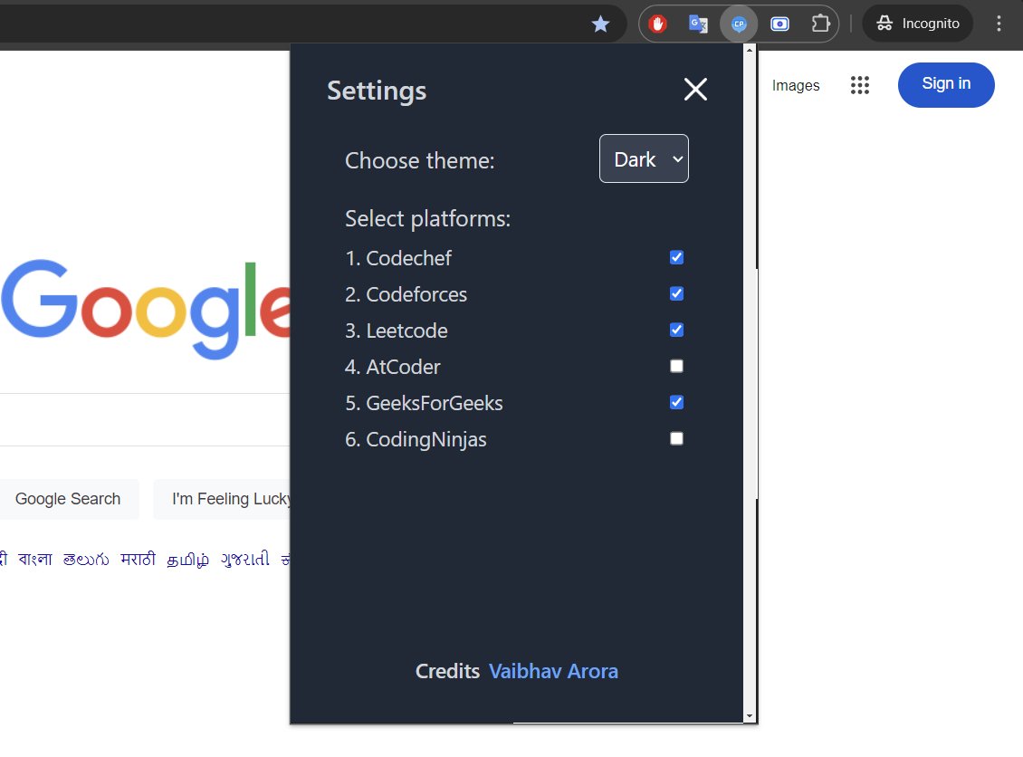Click the Sign in button
This screenshot has width=1023, height=757.
coord(946,85)
